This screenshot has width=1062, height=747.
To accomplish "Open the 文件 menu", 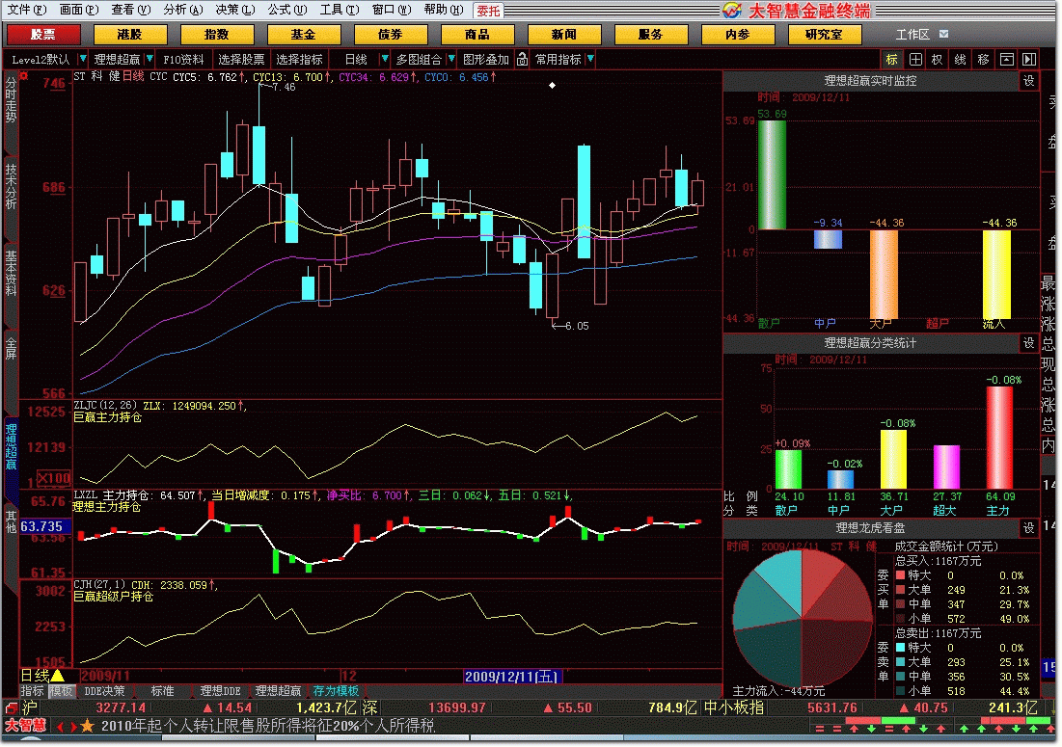I will tap(26, 10).
